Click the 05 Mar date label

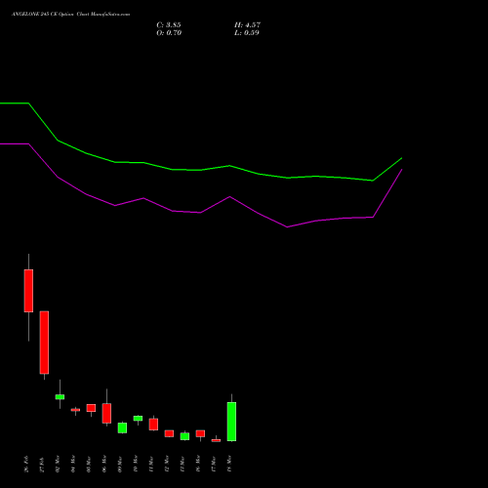89,465
